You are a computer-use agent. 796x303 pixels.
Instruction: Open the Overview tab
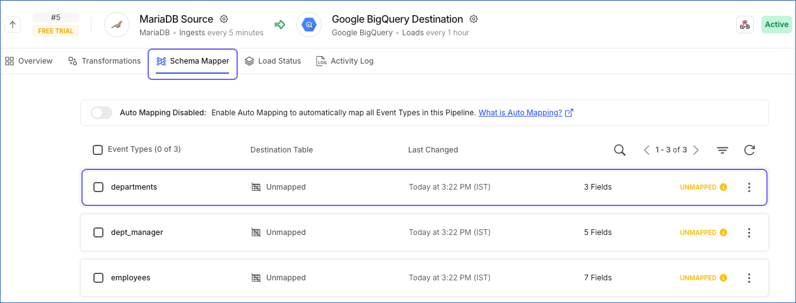(29, 61)
